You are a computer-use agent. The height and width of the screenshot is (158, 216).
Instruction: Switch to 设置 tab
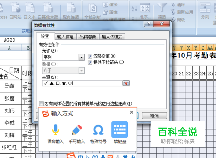pyautogui.click(x=45, y=36)
